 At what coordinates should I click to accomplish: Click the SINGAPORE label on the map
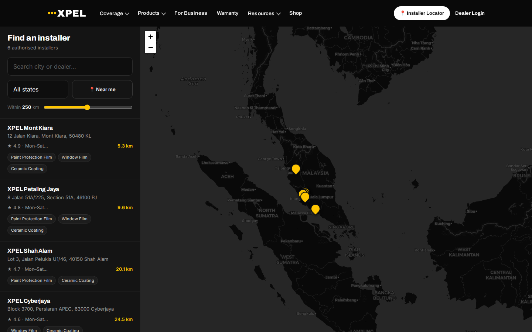tap(342, 227)
